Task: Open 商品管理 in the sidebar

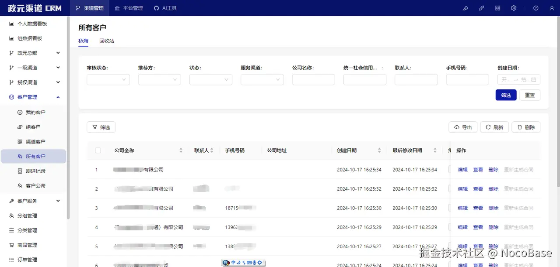Action: [34, 245]
